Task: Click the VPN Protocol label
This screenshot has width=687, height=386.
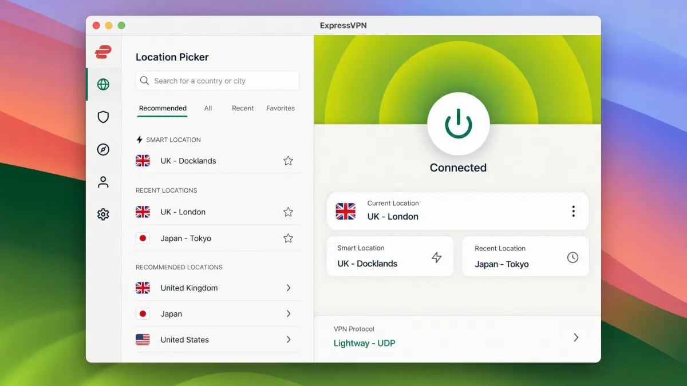Action: pos(354,329)
